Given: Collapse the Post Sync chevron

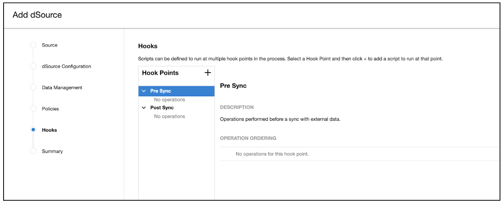Looking at the screenshot, I should point(144,108).
